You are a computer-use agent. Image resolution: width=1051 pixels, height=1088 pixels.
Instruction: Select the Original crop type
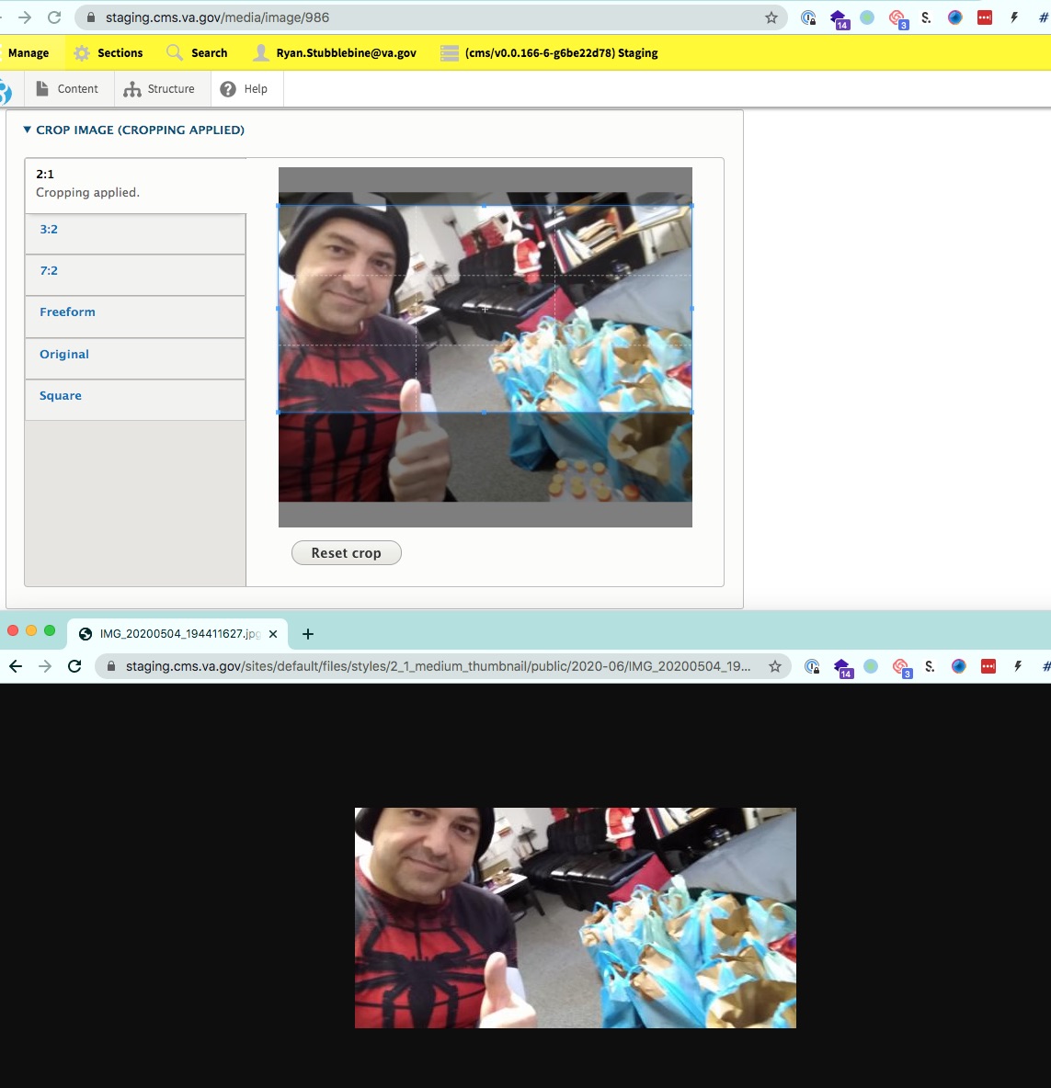(x=135, y=358)
